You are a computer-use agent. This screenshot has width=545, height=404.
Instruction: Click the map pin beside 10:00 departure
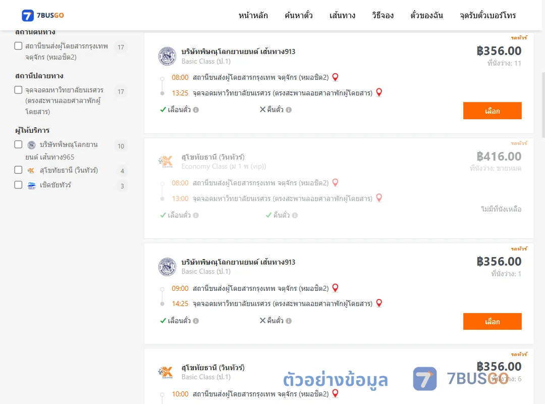[x=336, y=393]
